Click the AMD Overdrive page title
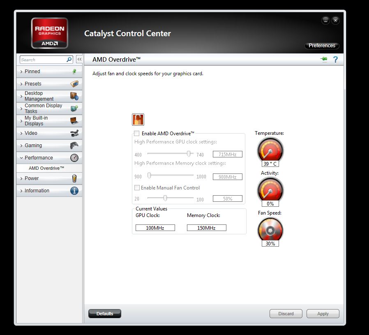This screenshot has width=369, height=335. (x=116, y=59)
